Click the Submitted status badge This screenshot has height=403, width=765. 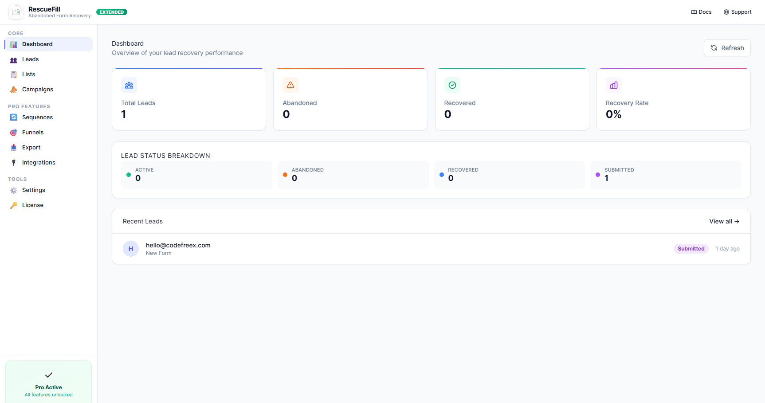691,248
